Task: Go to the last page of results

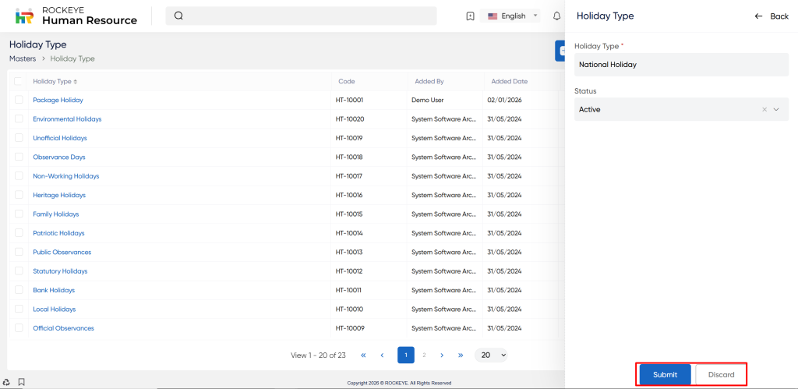Action: 461,355
